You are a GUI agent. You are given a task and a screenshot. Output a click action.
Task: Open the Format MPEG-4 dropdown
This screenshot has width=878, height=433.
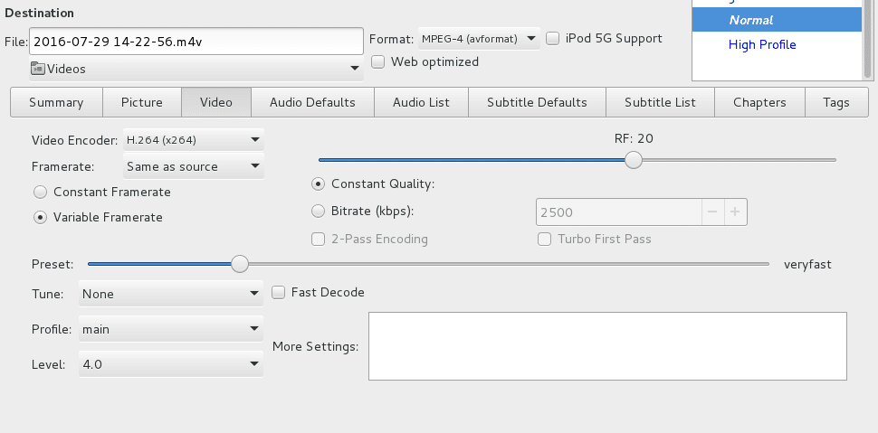click(x=479, y=39)
